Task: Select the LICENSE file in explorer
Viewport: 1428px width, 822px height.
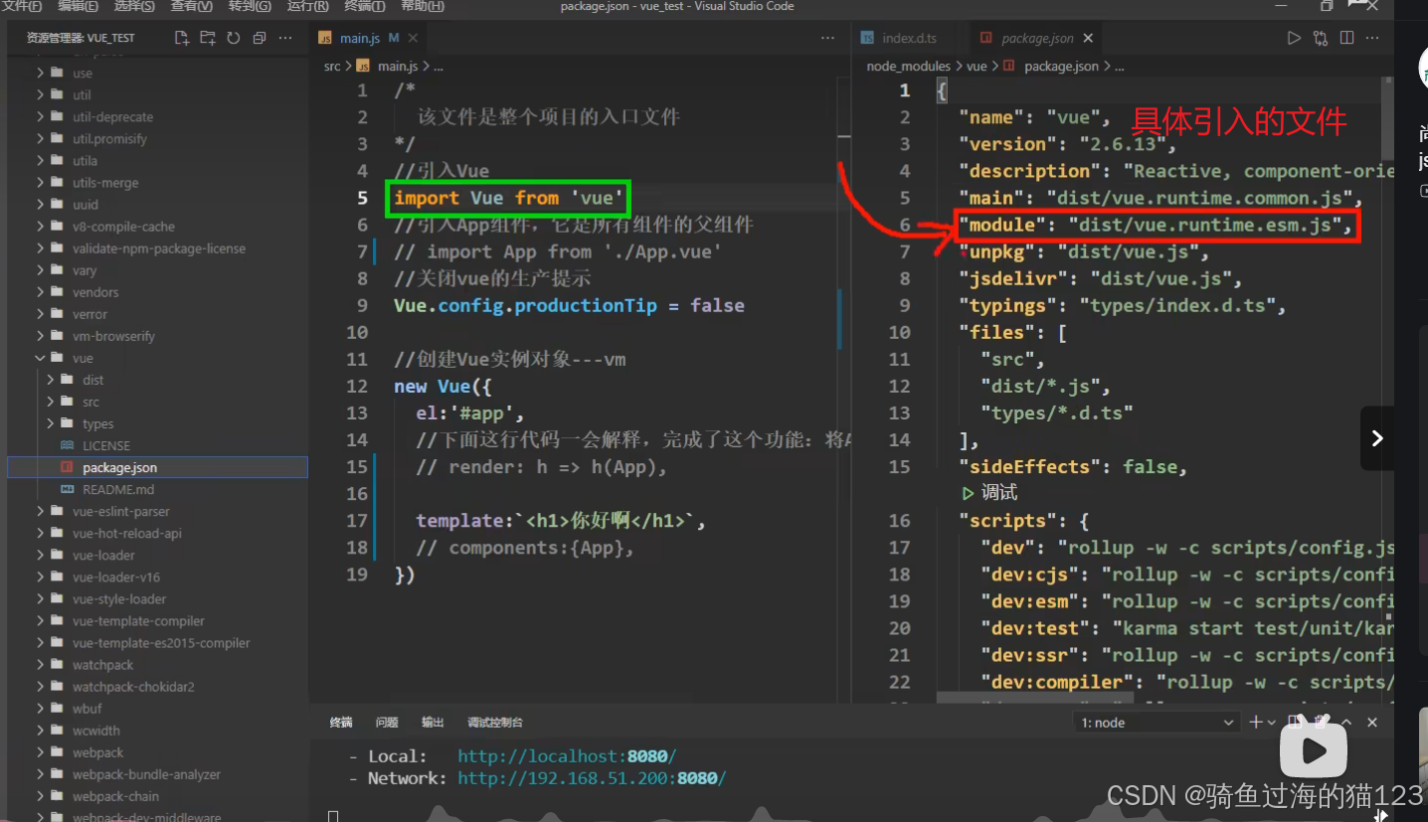Action: [x=106, y=445]
